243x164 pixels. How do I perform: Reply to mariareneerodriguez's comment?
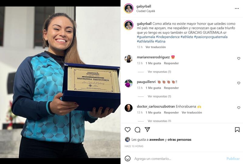click(x=171, y=63)
